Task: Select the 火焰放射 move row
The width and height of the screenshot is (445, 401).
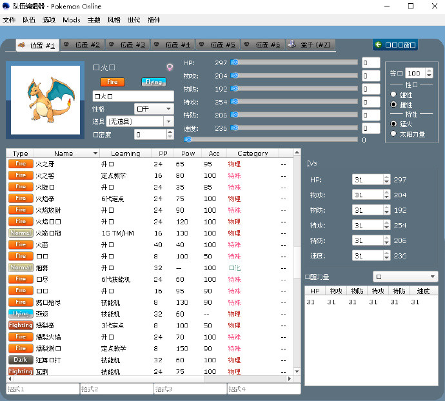Action: [x=150, y=210]
